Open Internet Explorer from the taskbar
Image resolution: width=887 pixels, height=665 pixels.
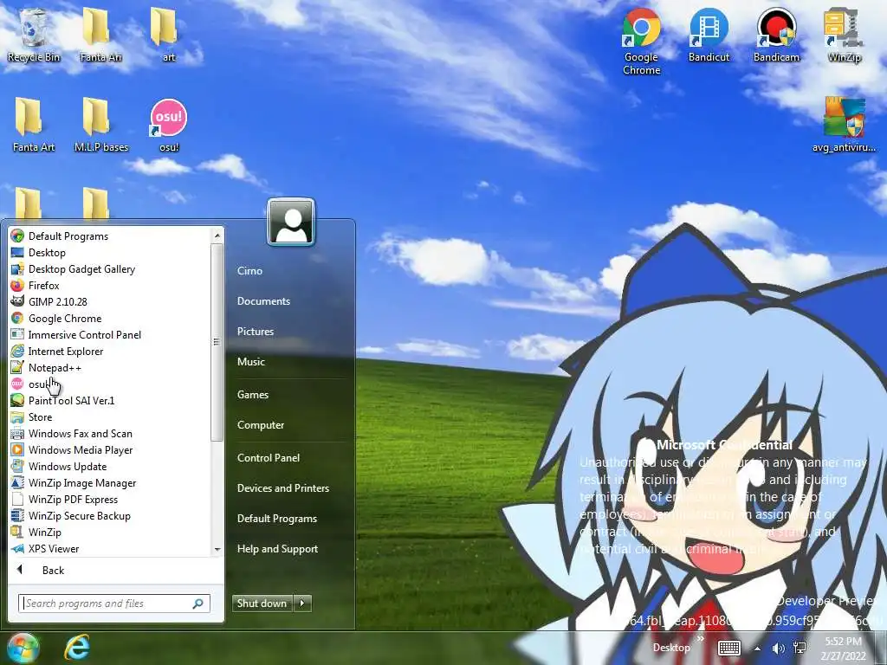77,648
